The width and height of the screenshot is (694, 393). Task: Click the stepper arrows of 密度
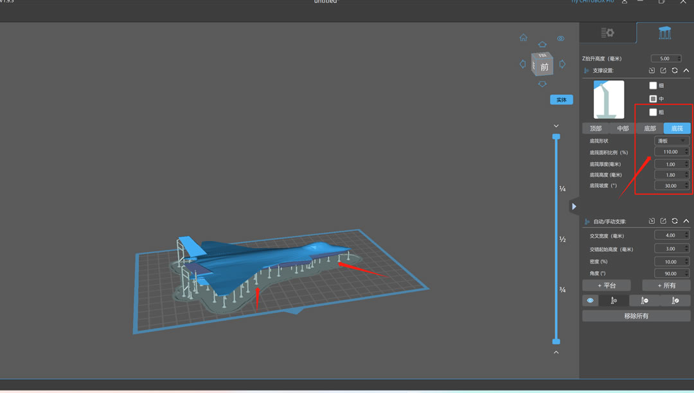tap(686, 262)
